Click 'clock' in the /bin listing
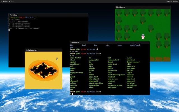Screen dimensions: 179x112 pyautogui.click(x=73, y=60)
